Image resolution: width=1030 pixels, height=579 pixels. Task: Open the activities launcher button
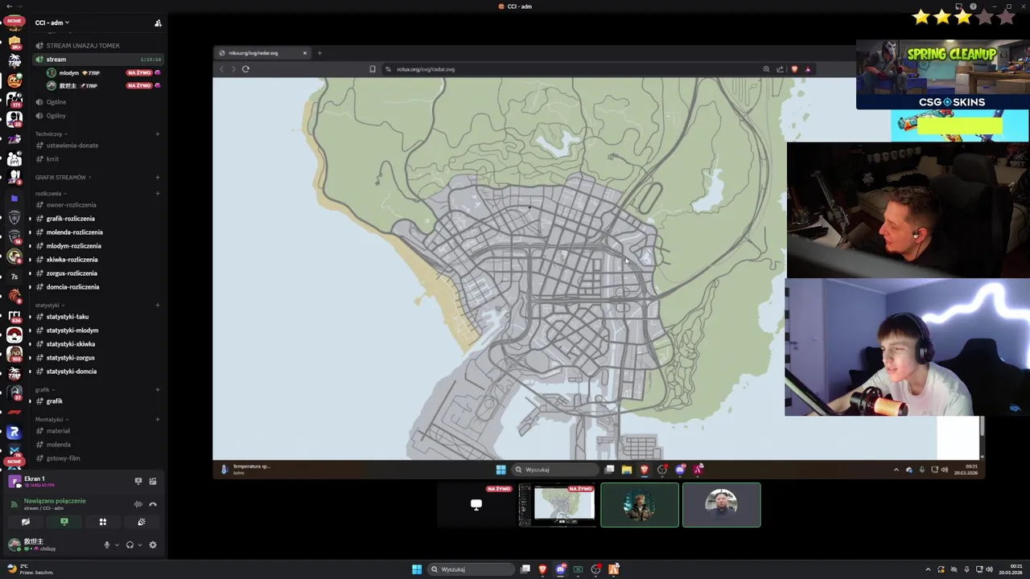click(103, 522)
